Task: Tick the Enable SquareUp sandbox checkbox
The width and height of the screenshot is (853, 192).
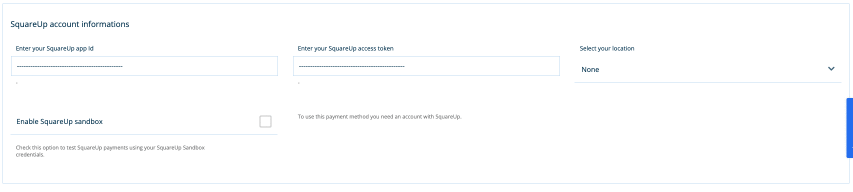Action: 265,121
